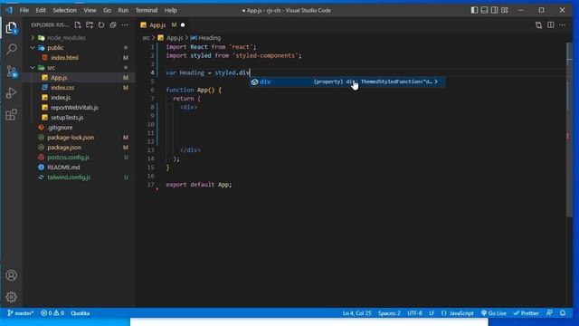Open the View menu
This screenshot has width=579, height=326.
tap(90, 10)
